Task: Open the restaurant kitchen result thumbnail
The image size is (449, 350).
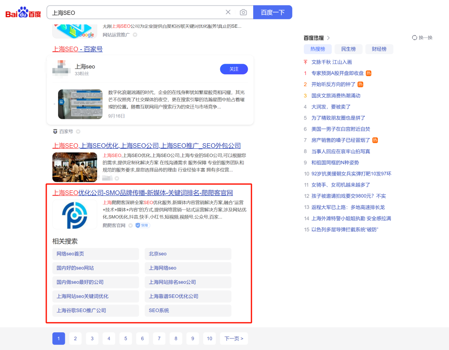Action: tap(75, 167)
